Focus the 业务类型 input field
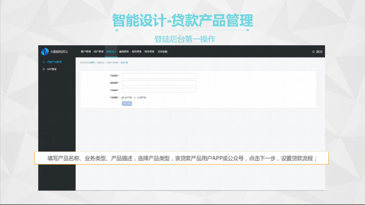Screen dimensions: 365x205 pyautogui.click(x=159, y=83)
